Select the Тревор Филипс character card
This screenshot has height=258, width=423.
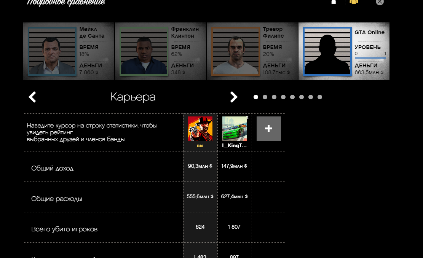[252, 51]
